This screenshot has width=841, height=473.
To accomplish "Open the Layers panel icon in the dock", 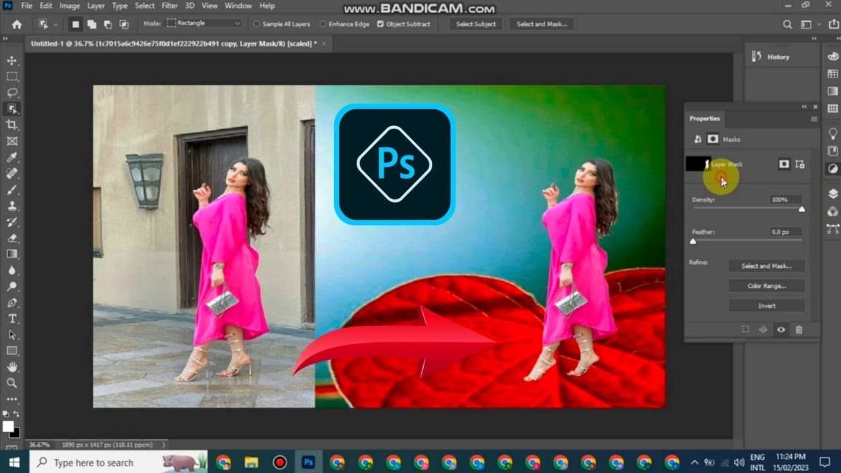I will point(832,194).
